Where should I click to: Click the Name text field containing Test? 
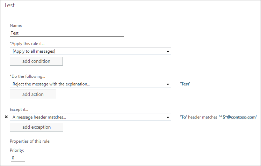click(67, 33)
